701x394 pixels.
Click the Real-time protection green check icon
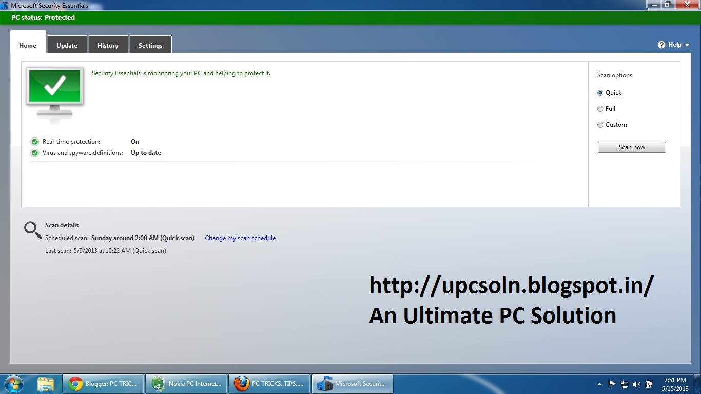(x=34, y=142)
